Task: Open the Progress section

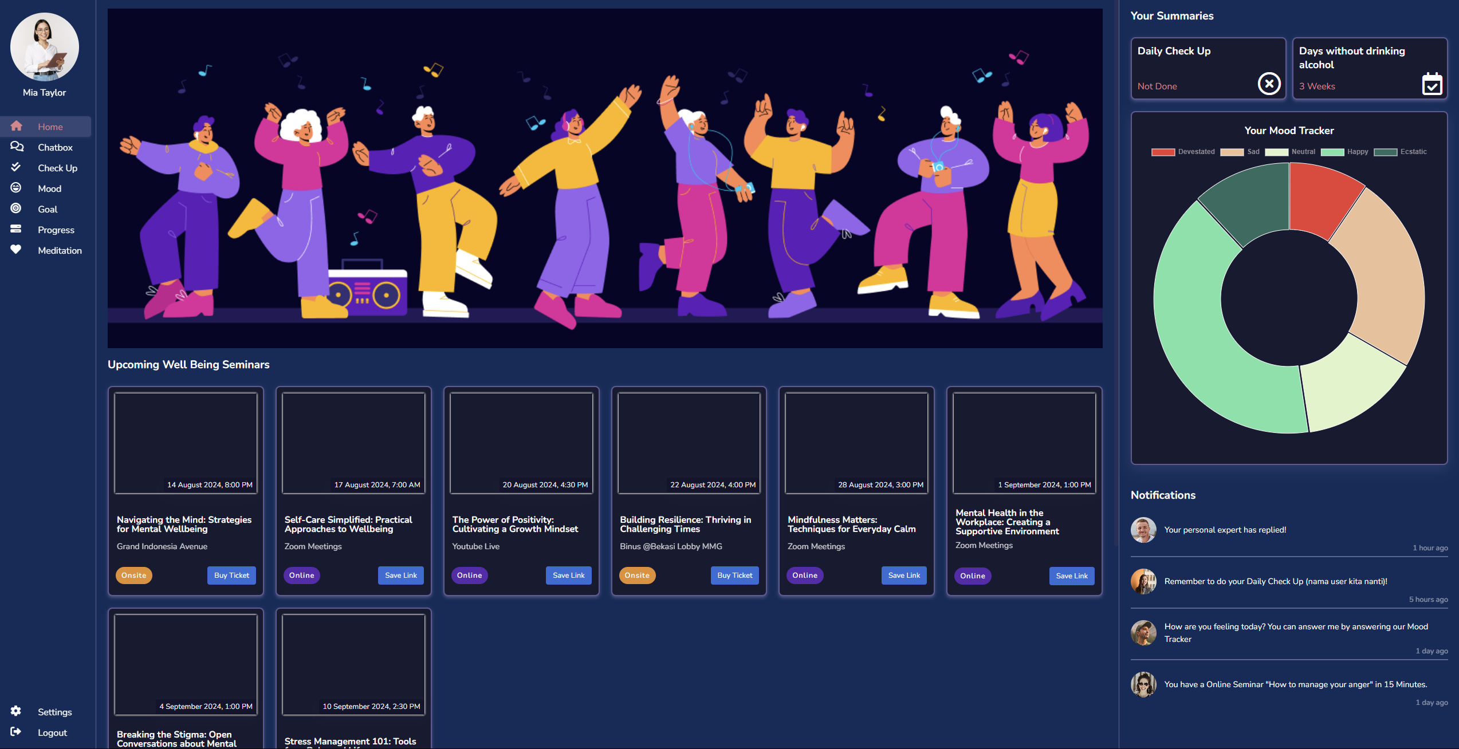Action: tap(15, 229)
